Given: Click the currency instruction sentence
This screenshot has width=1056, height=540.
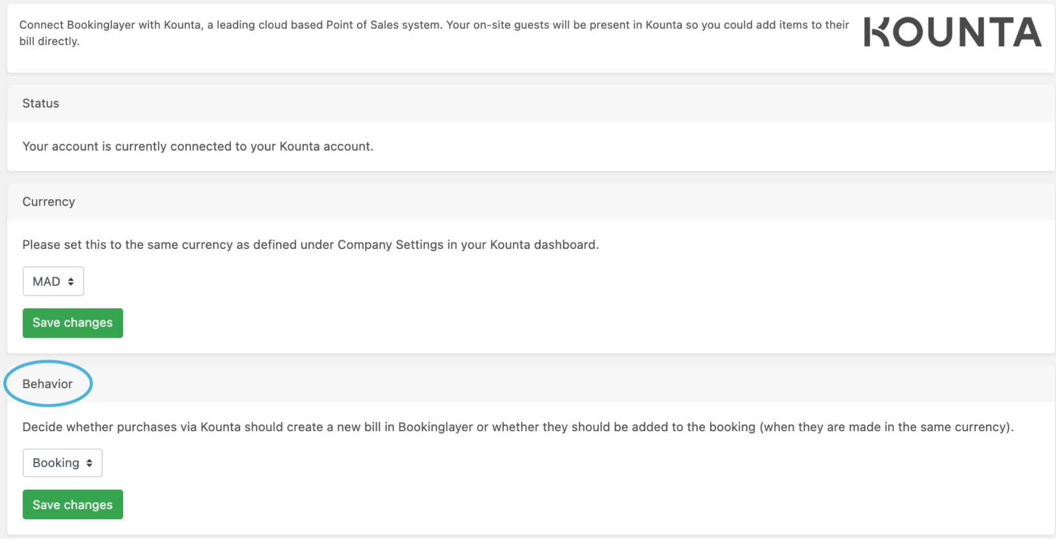Looking at the screenshot, I should (x=310, y=245).
